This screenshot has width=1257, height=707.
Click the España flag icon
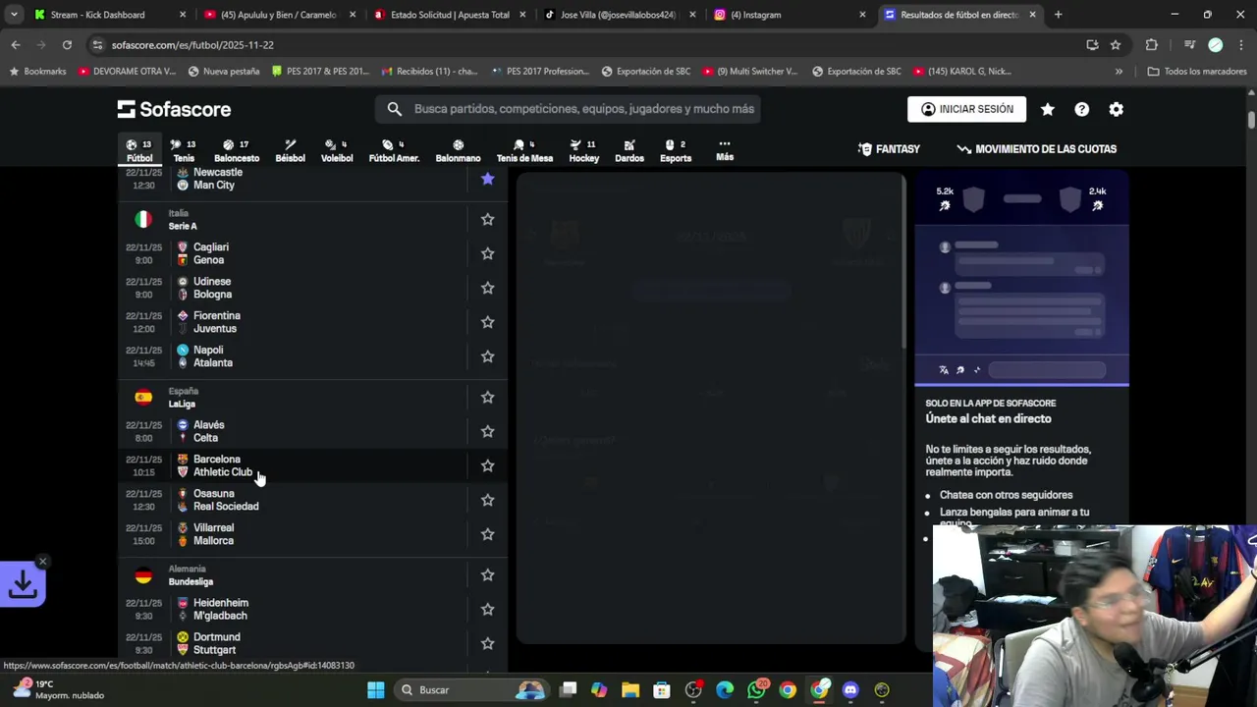pos(143,397)
